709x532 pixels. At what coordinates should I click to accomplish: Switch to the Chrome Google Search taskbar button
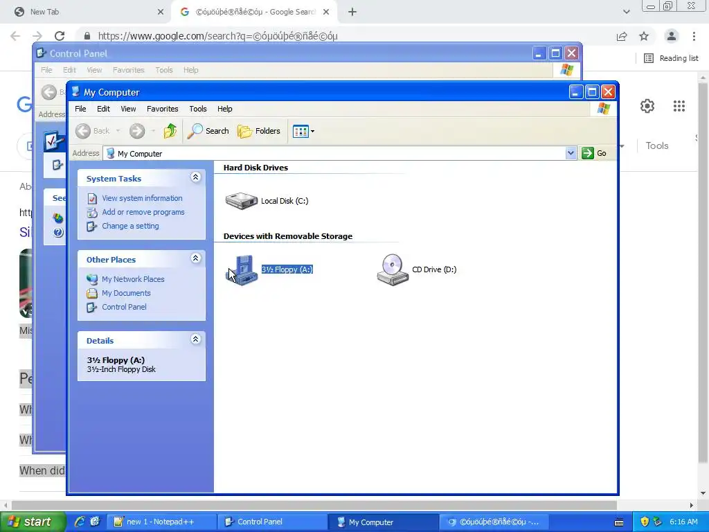(x=494, y=522)
